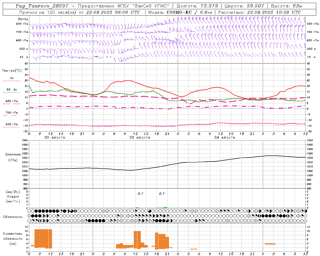Click the 0.1 precipitation value at 18h, 23 августа
Image resolution: width=320 pixels, height=256 pixels.
tap(162, 193)
